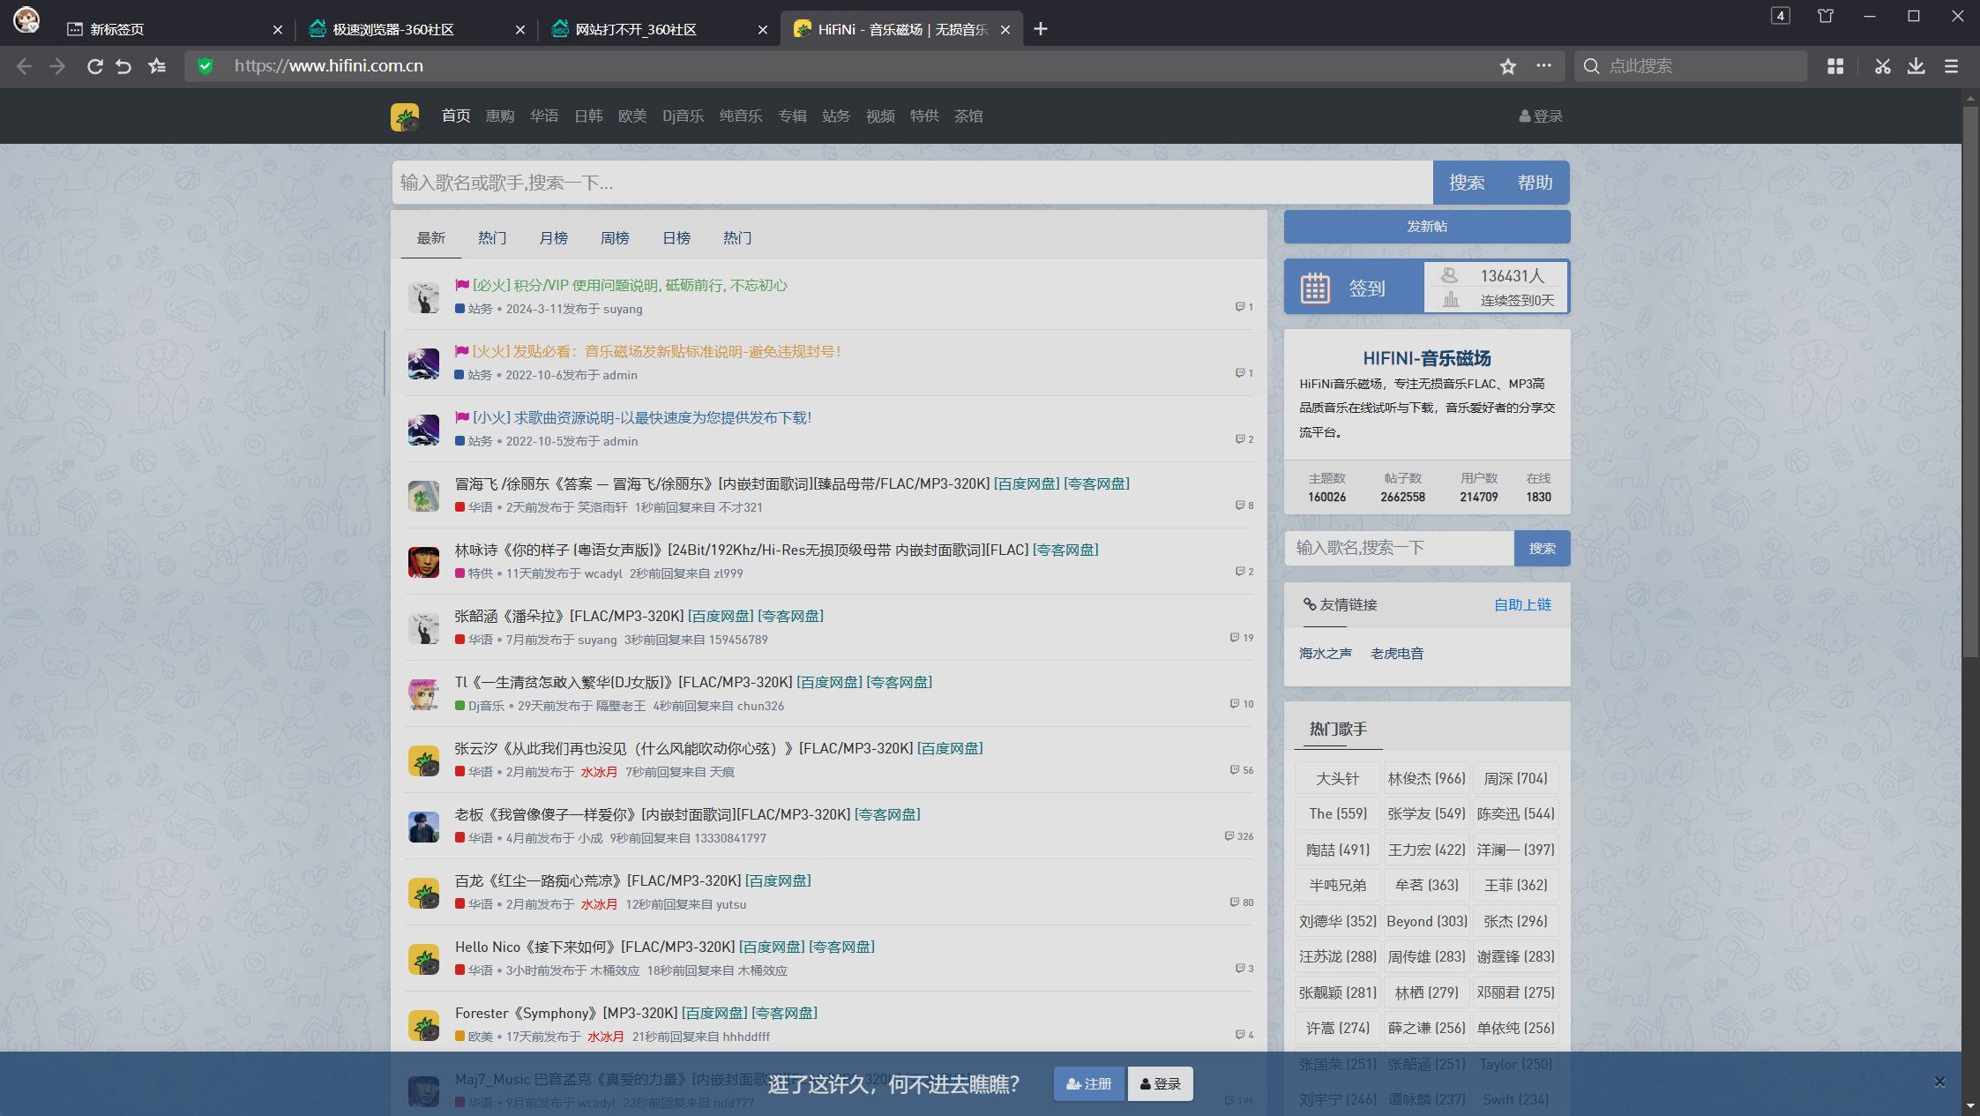
Task: Click the 登录 link in header
Action: (1541, 116)
